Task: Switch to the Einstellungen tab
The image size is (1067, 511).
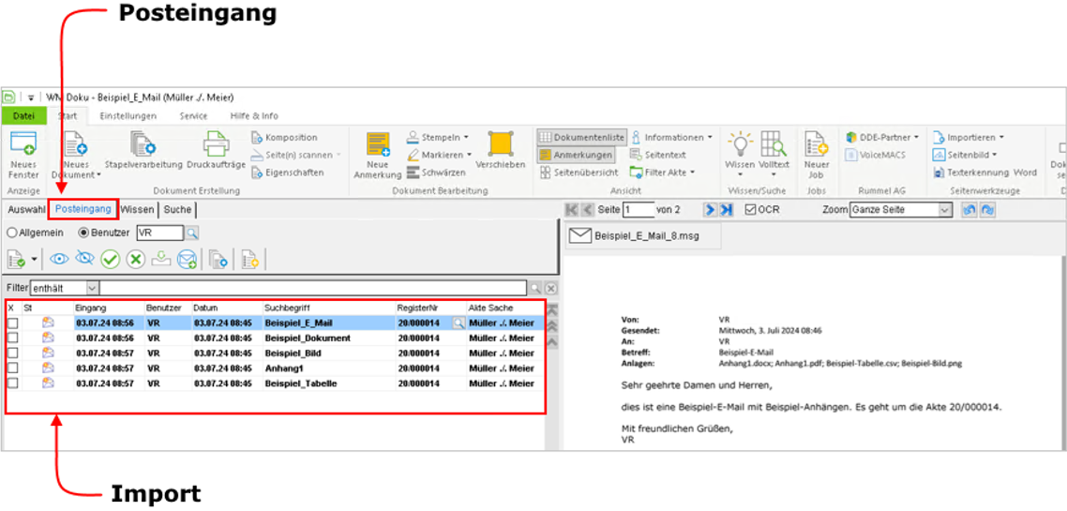Action: pyautogui.click(x=128, y=115)
